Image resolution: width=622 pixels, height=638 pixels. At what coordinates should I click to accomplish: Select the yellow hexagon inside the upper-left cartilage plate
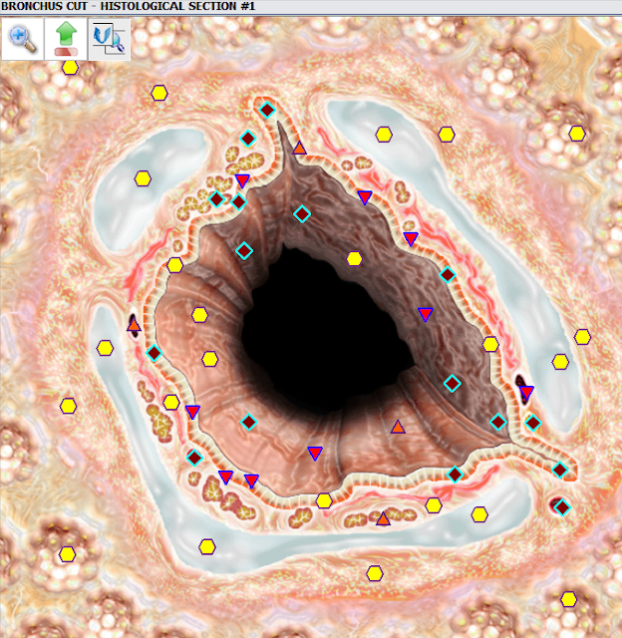[x=143, y=178]
